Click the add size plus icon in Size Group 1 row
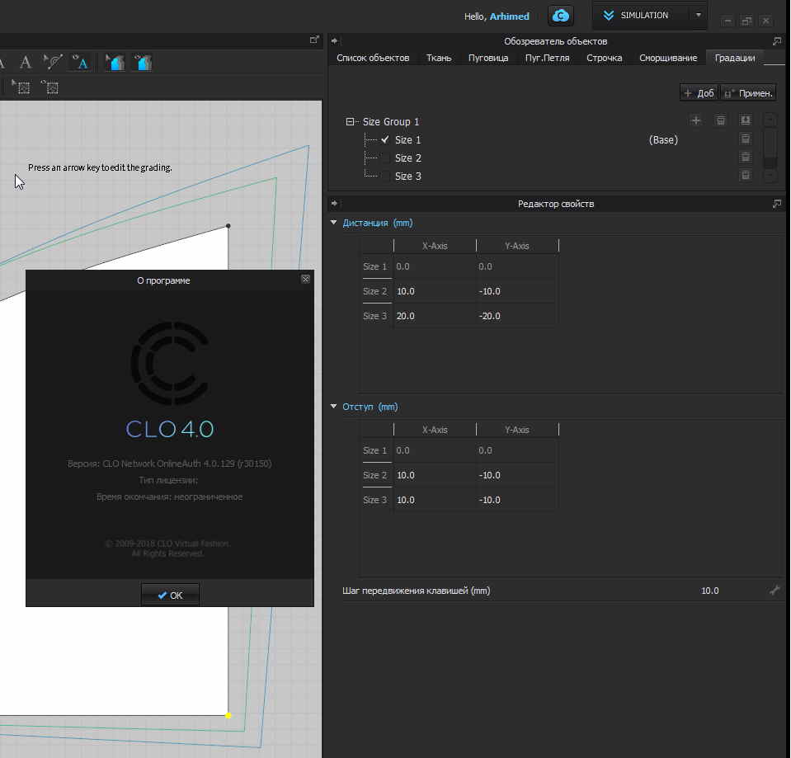The width and height of the screenshot is (791, 758). click(x=695, y=121)
